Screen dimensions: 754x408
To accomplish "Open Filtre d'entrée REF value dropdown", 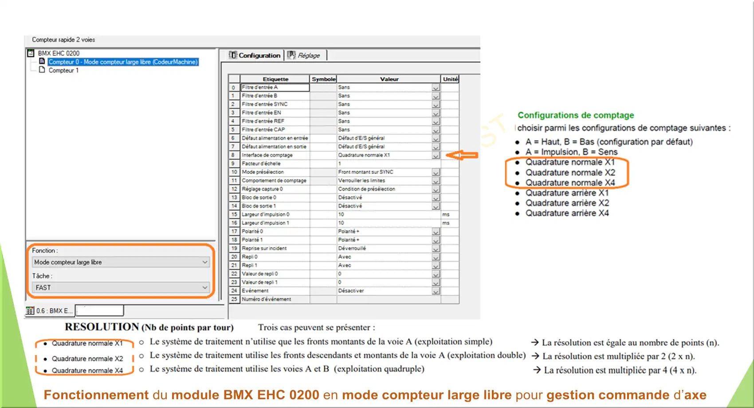I will tap(436, 122).
